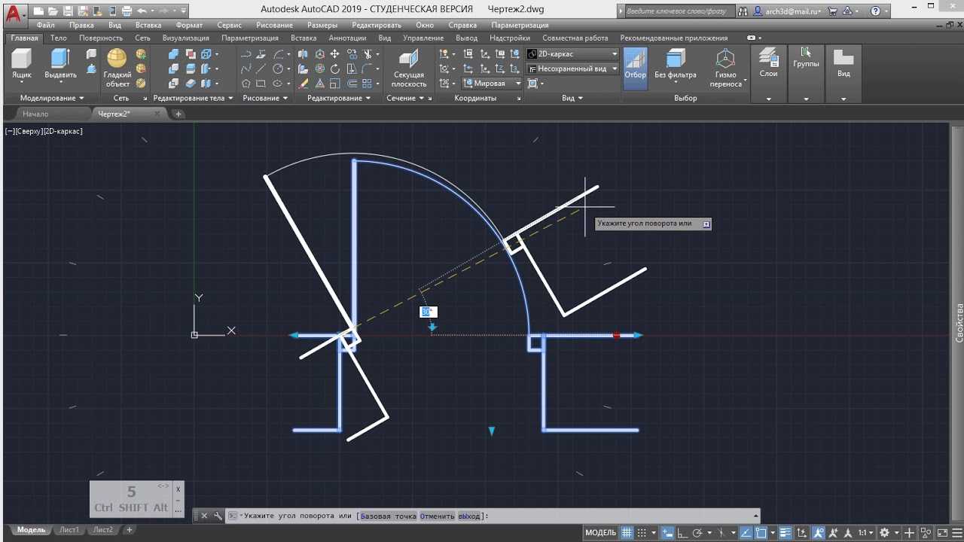Toggle 2D object snap square icon in status bar
This screenshot has width=964, height=542.
click(761, 533)
